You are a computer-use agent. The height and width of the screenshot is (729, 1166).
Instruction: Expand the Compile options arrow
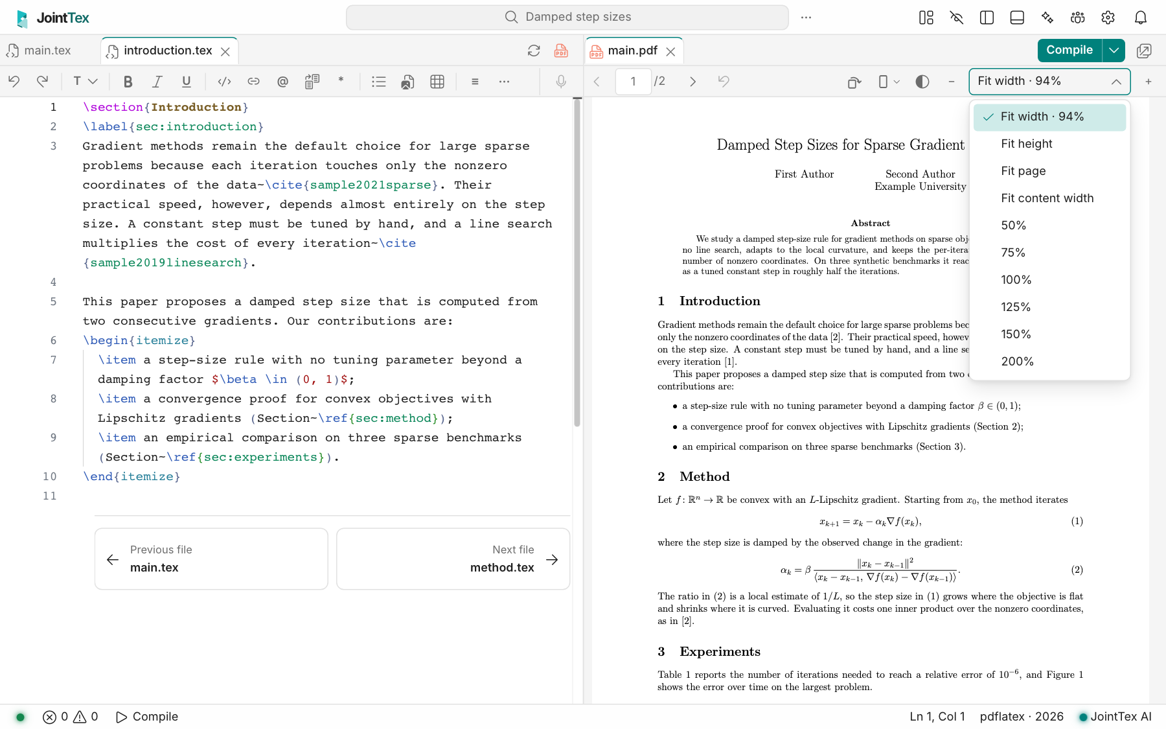pyautogui.click(x=1114, y=50)
